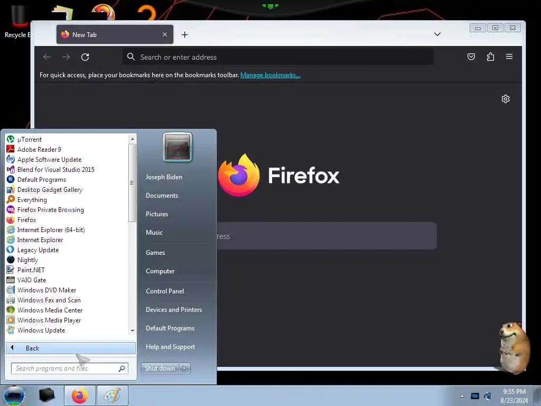
Task: Open Joseph Biden user folder
Action: [x=164, y=177]
